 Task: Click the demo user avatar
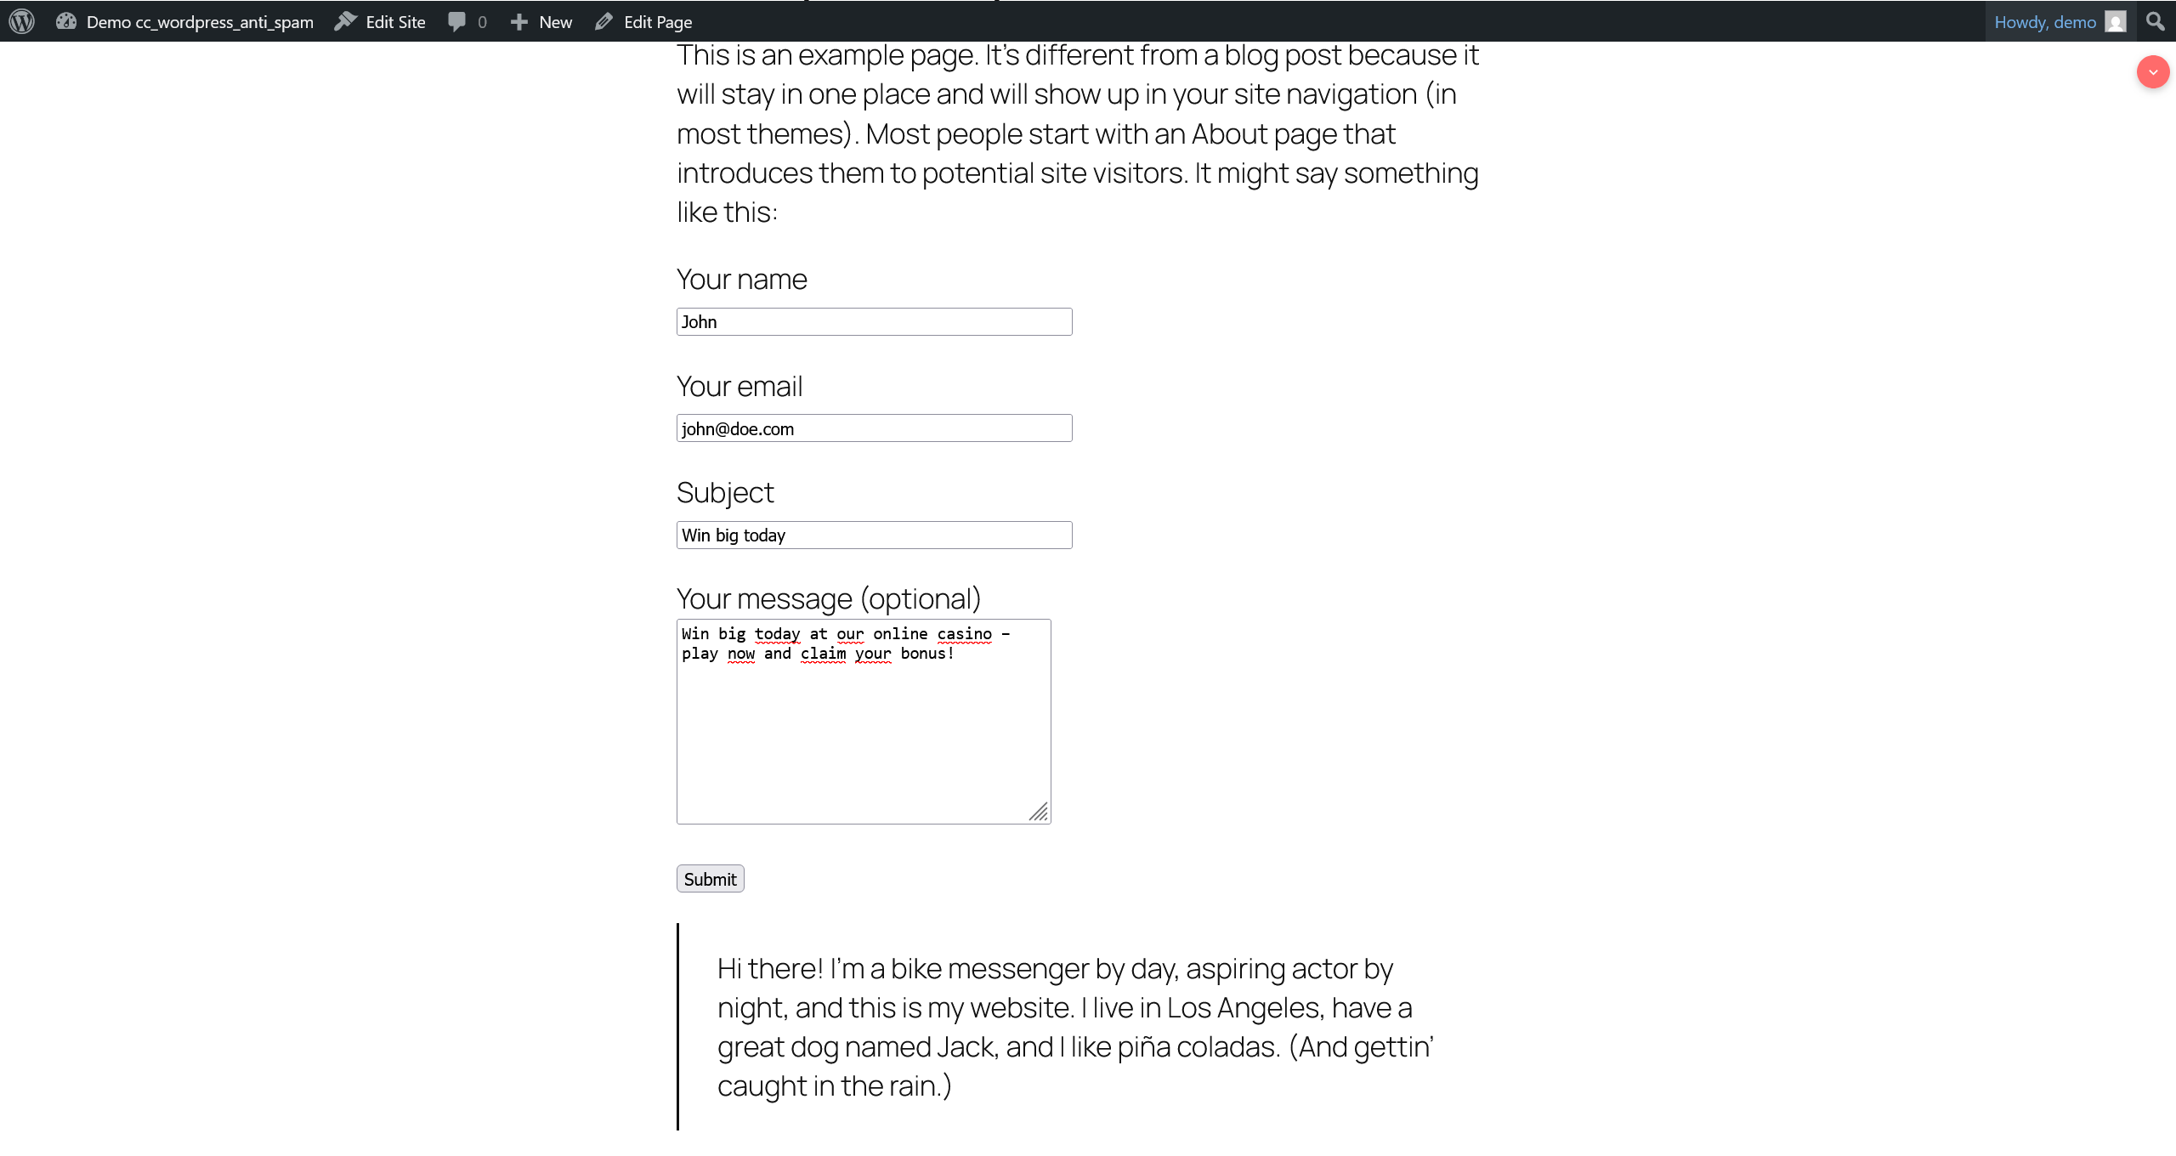(x=2114, y=21)
